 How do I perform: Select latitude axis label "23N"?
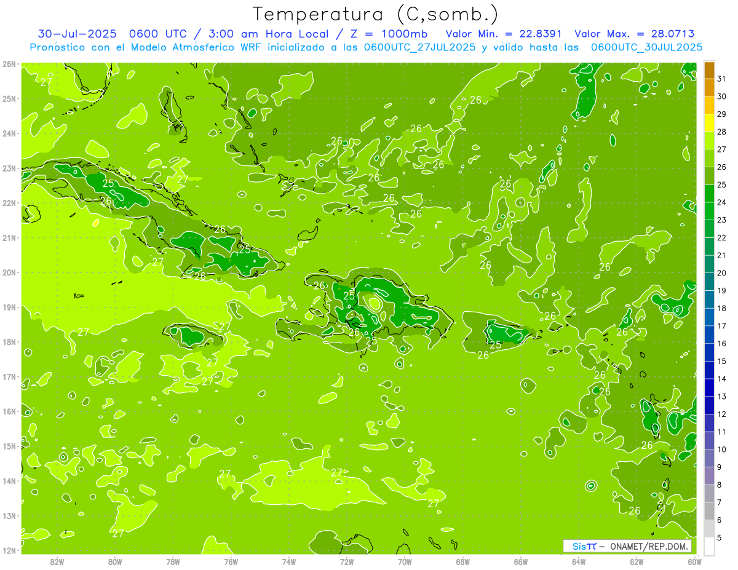tap(9, 168)
